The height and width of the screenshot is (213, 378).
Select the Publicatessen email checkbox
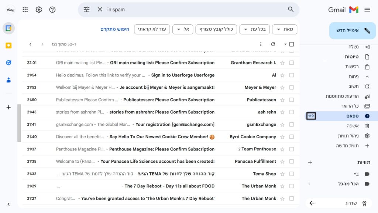coord(292,100)
